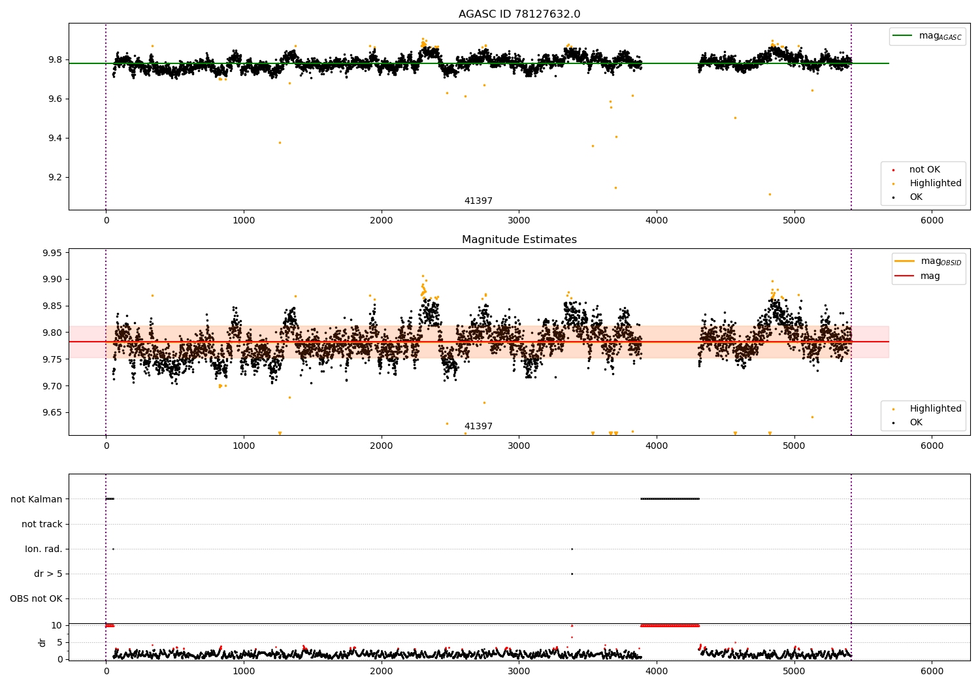The width and height of the screenshot is (980, 686).
Task: Click the 'OK' legend entry in top plot
Action: click(x=915, y=197)
